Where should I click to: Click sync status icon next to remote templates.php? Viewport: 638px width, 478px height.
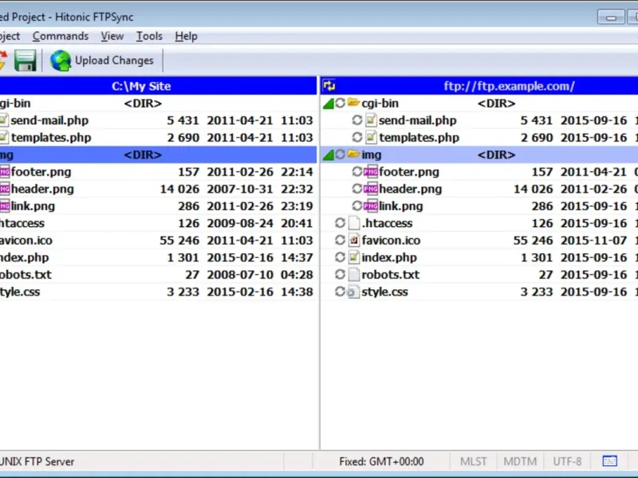[x=357, y=137]
